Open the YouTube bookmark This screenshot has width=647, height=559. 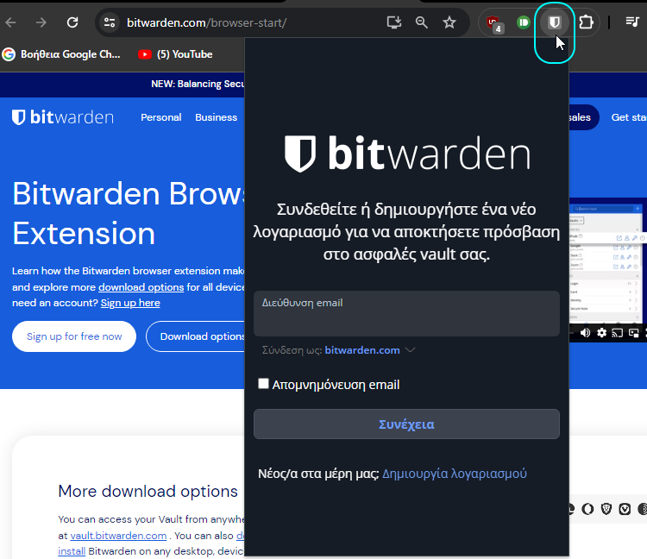tap(175, 54)
